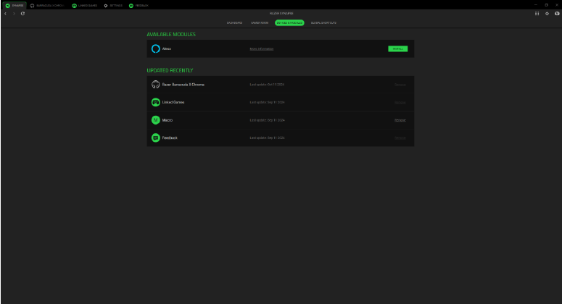Viewport: 562px width, 304px height.
Task: Click the Feedback module name
Action: (170, 138)
